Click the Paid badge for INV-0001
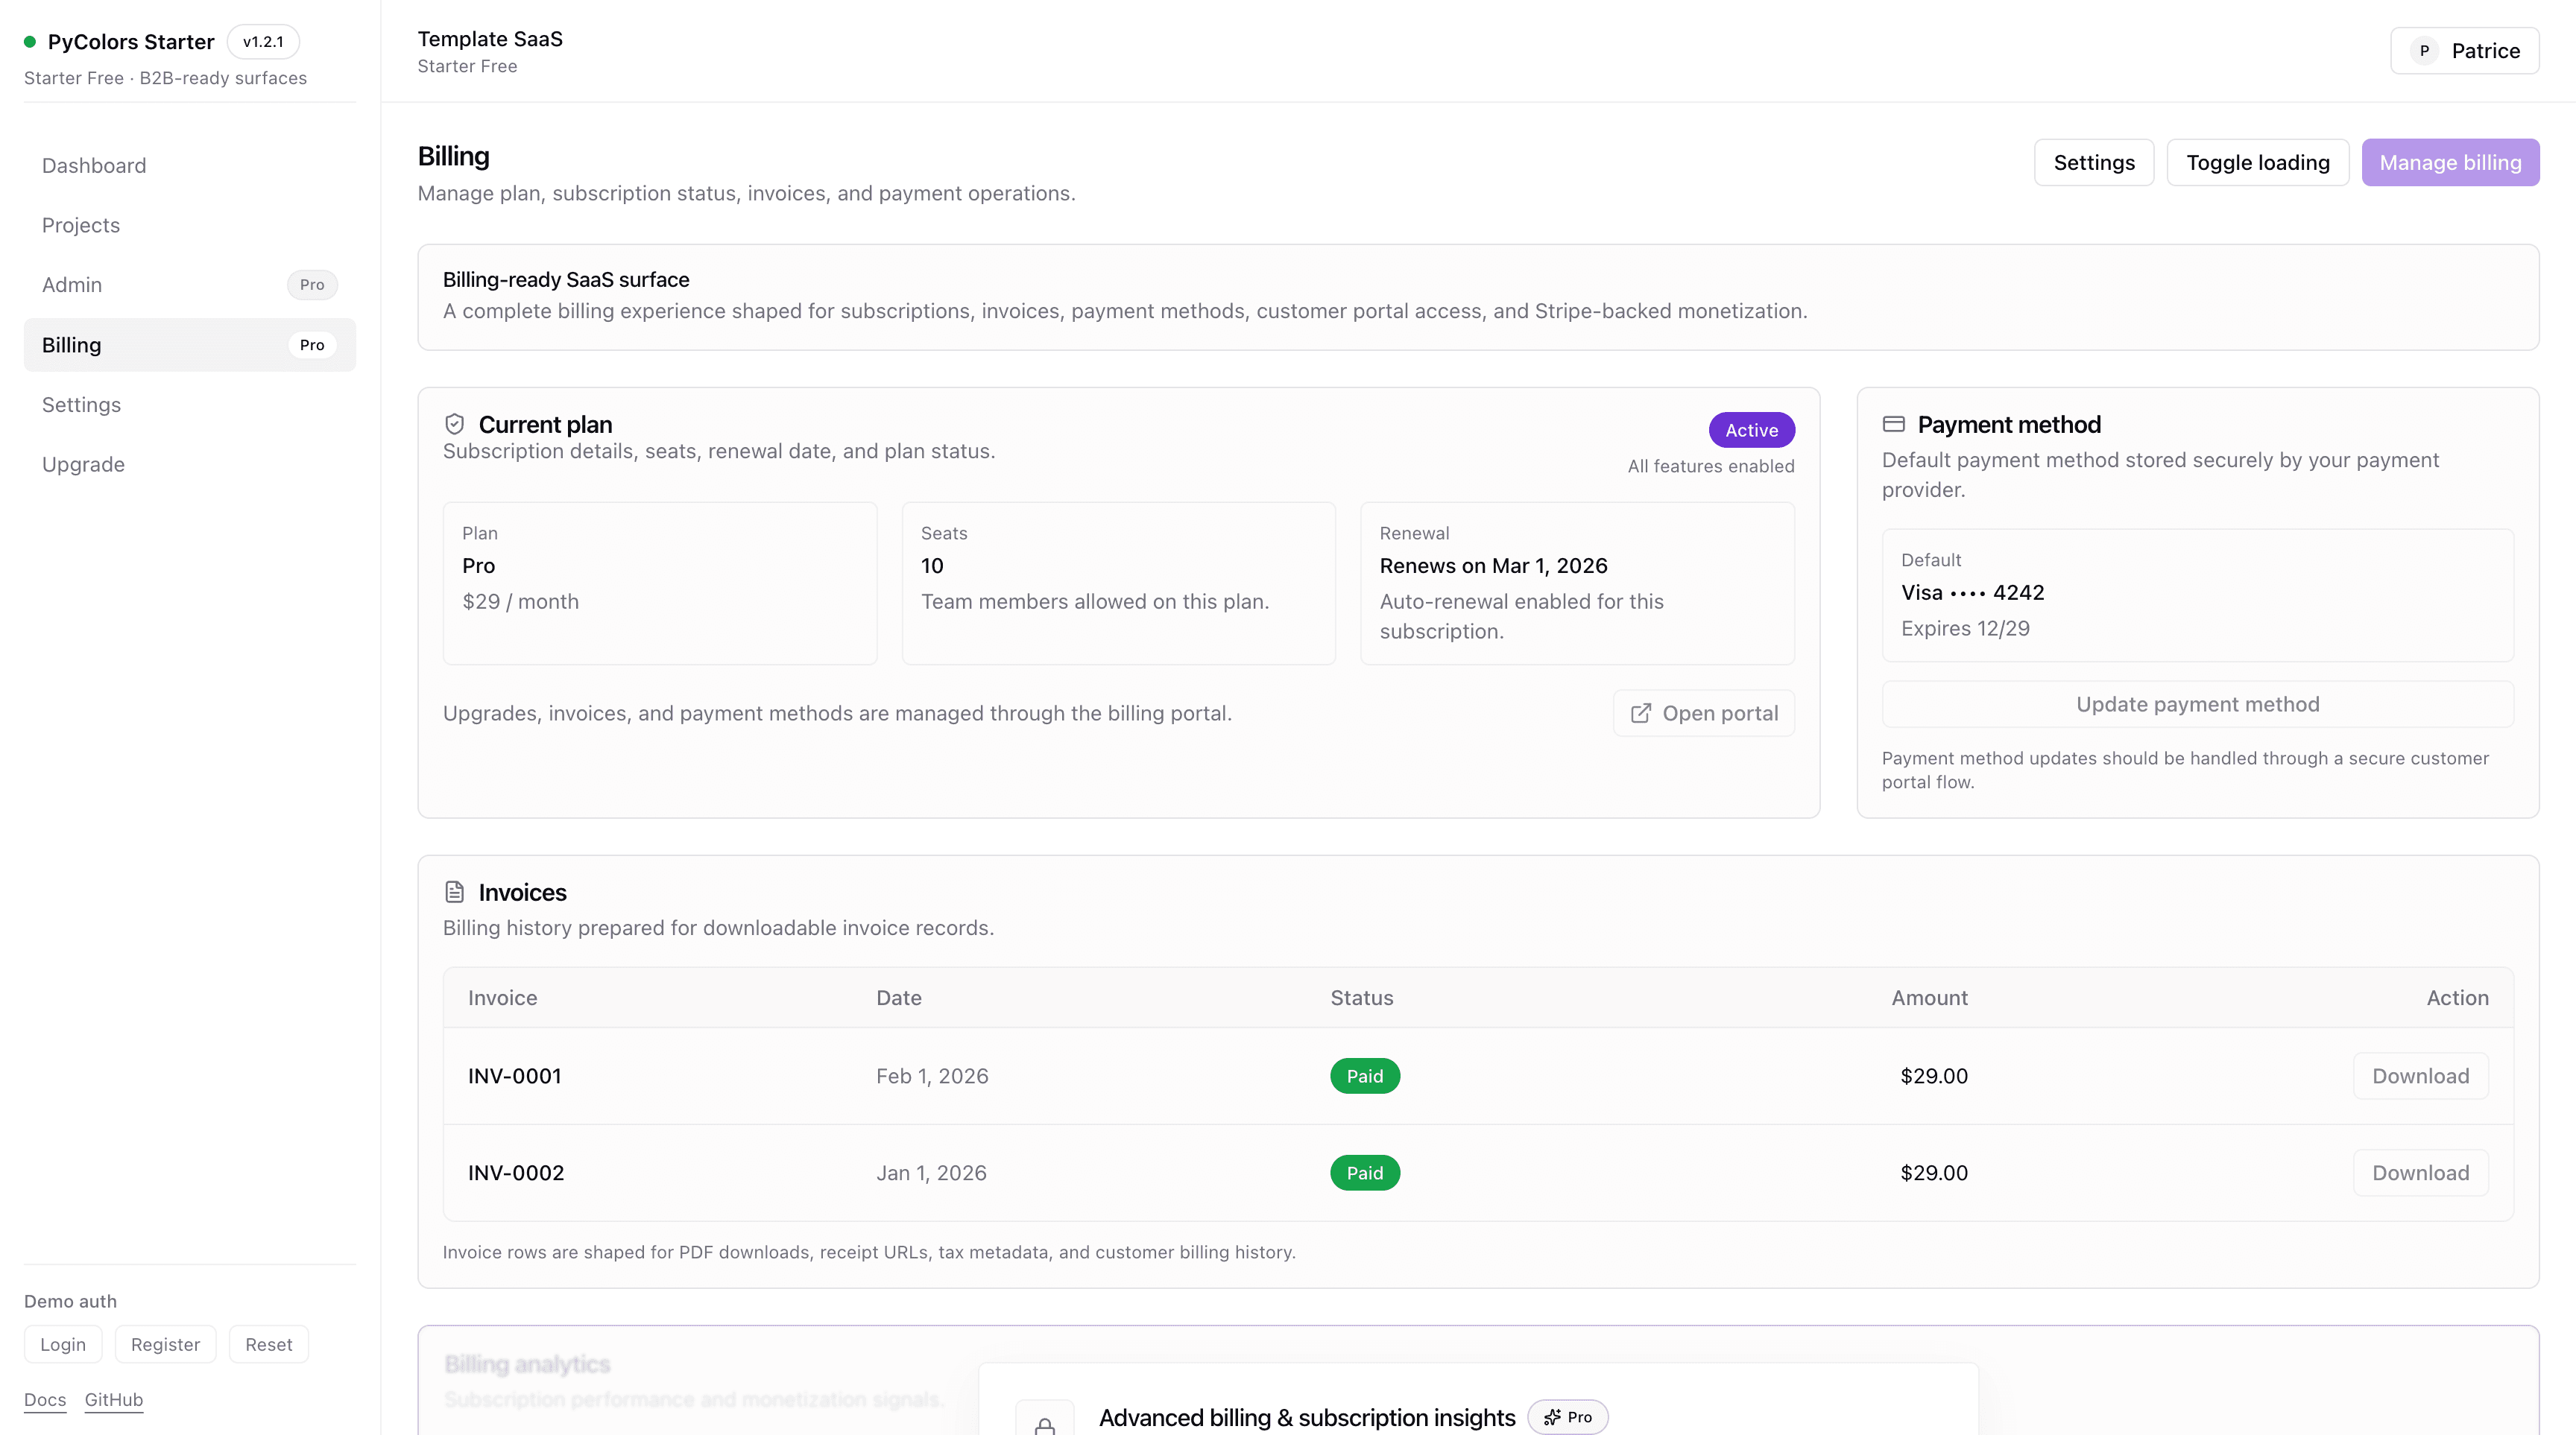Image resolution: width=2576 pixels, height=1435 pixels. tap(1364, 1076)
